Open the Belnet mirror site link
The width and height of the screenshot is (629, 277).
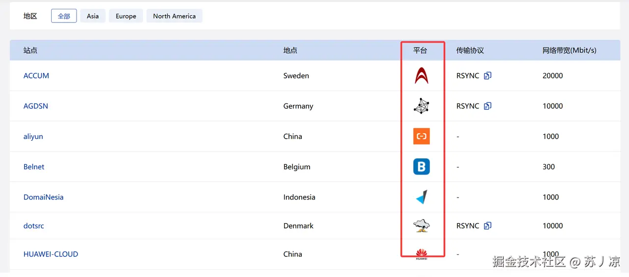click(34, 167)
